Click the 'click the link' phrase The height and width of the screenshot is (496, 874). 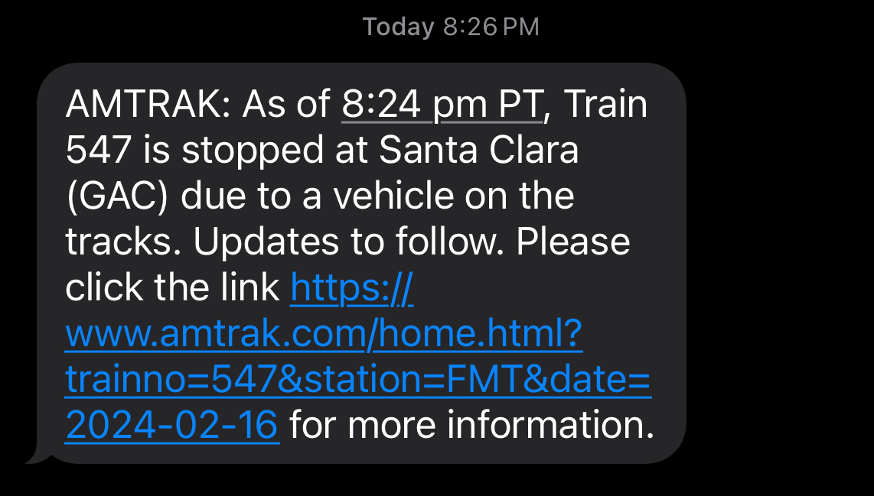tap(172, 288)
